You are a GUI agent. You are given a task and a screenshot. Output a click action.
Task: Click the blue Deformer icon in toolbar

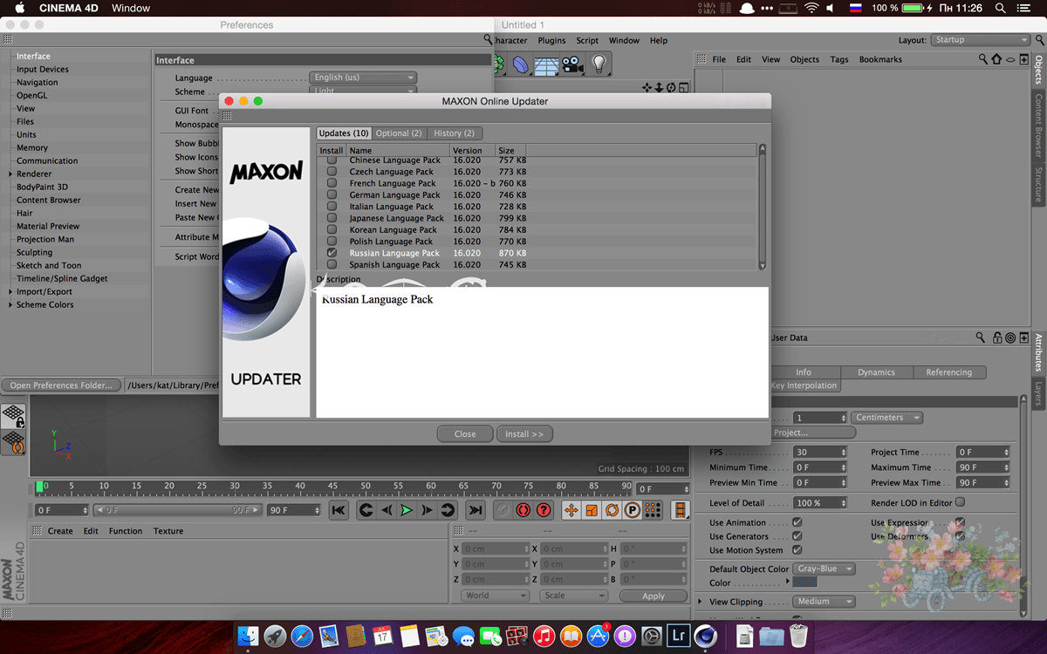pyautogui.click(x=521, y=65)
